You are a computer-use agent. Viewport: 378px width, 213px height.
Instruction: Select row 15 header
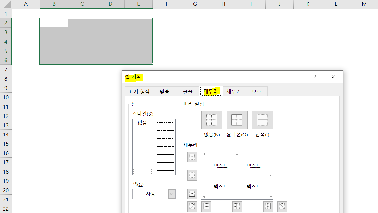6,144
